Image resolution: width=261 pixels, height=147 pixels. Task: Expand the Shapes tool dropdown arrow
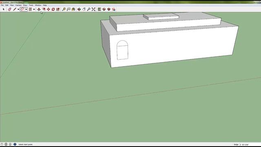[x=34, y=9]
